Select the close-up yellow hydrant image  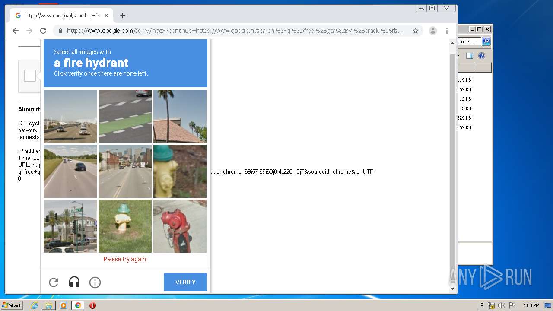tap(180, 171)
